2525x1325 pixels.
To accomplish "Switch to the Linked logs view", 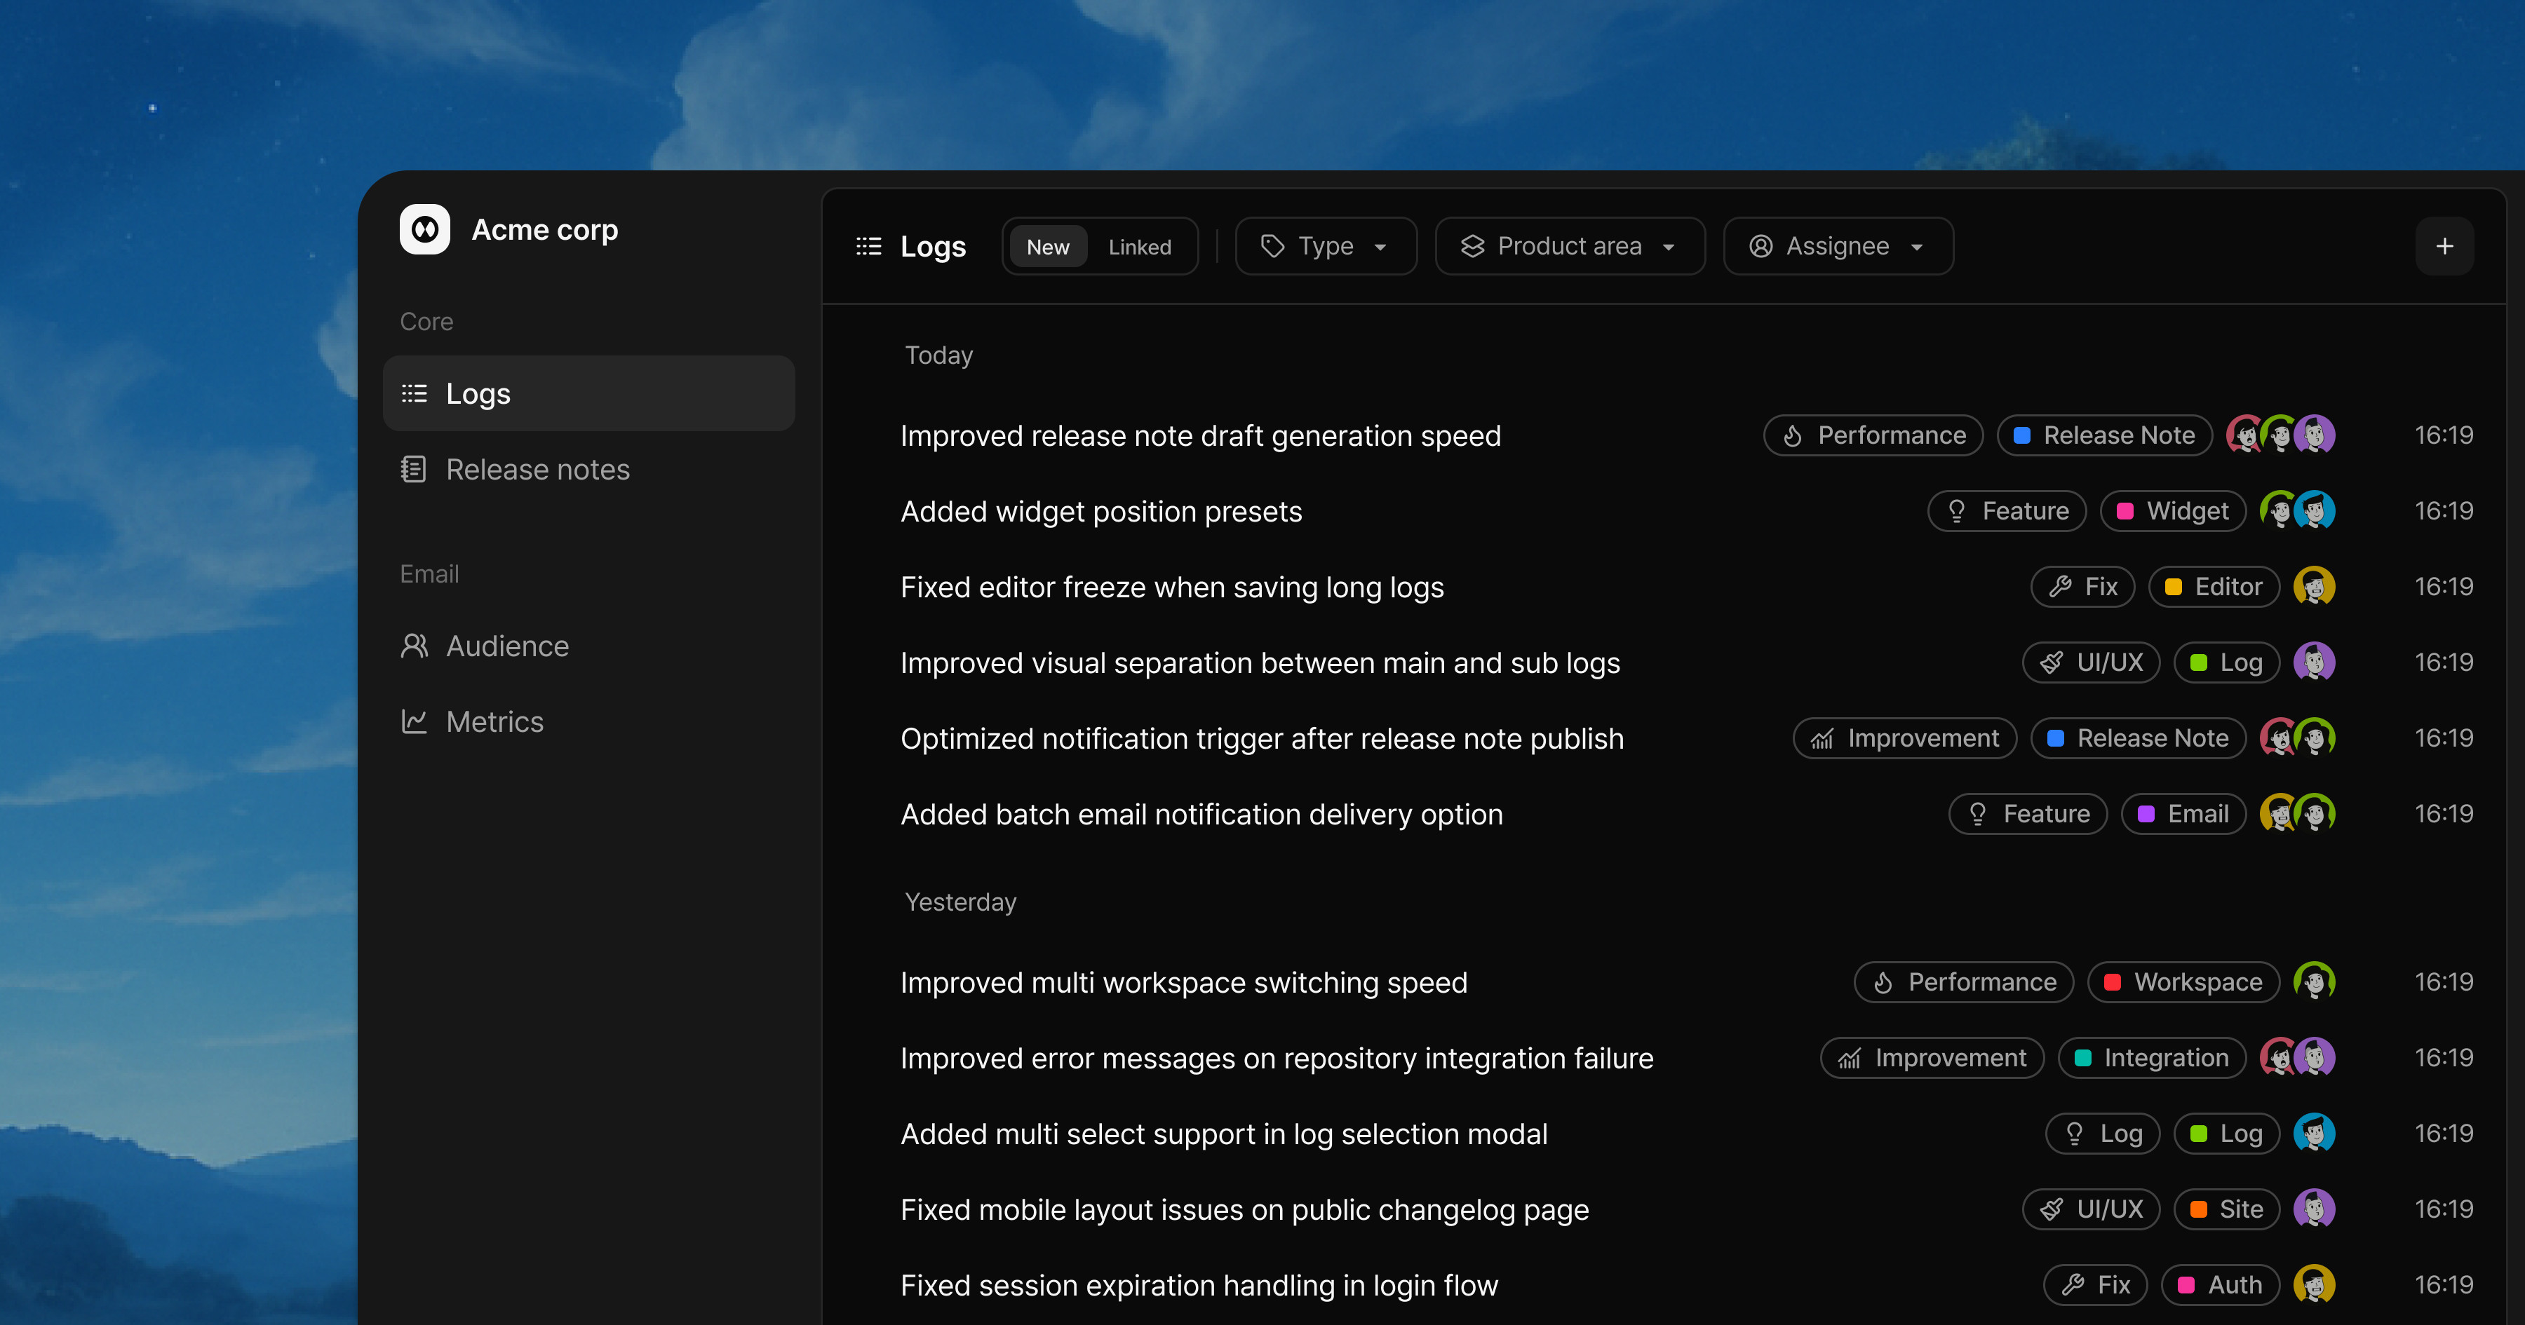I will click(x=1139, y=247).
